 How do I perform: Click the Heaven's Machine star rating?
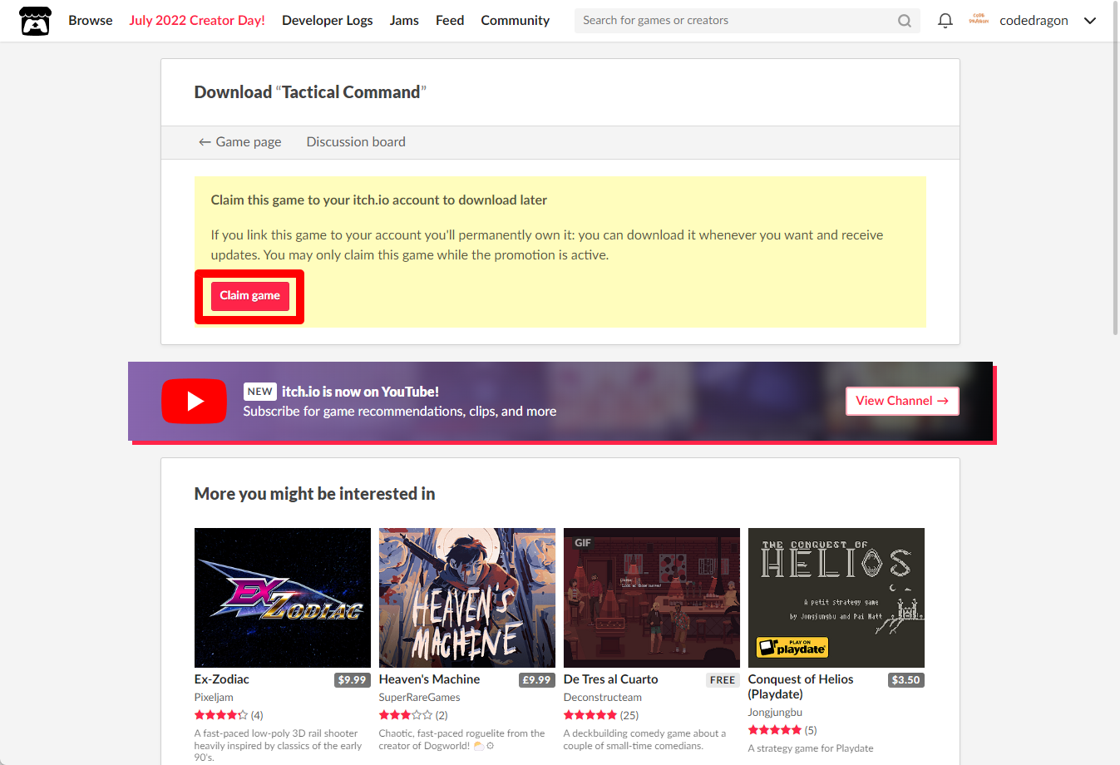pos(406,715)
